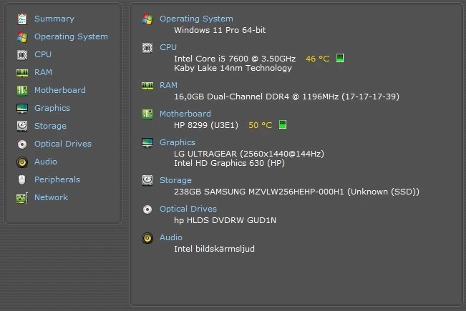Open the Storage heading in summary panel

(175, 180)
